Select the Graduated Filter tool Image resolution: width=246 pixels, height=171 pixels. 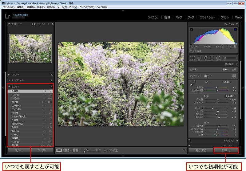212,58
